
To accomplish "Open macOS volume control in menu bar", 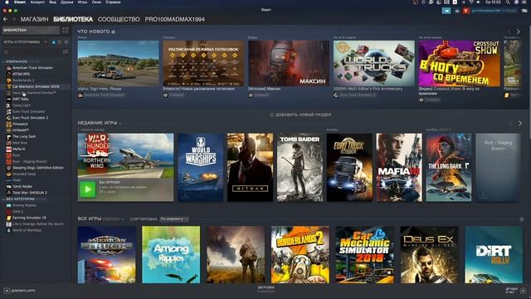I will click(478, 2).
